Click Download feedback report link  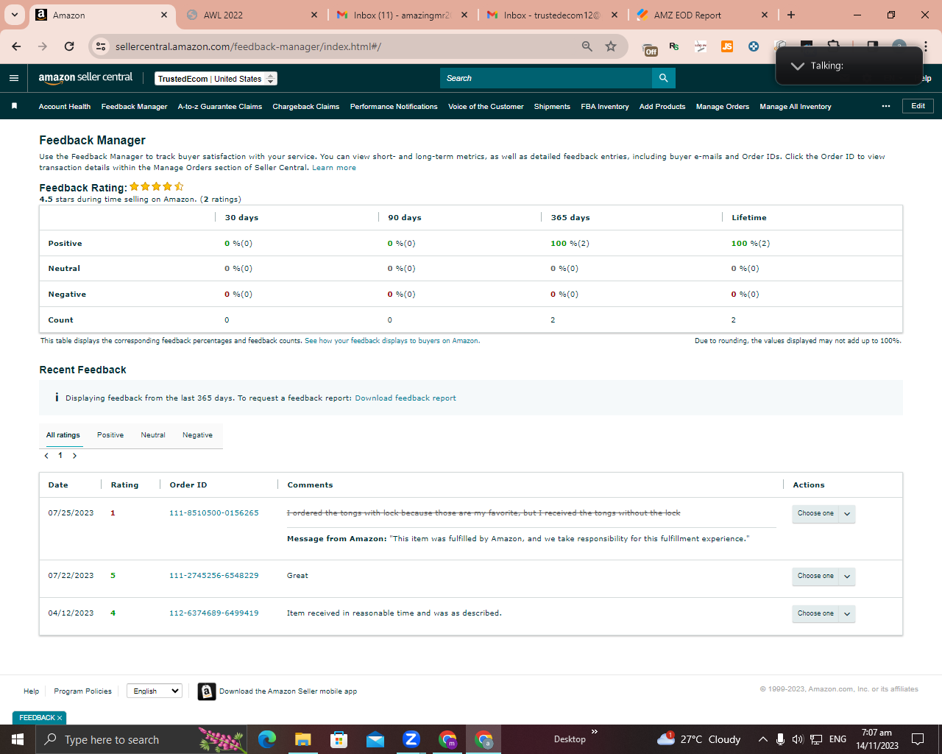coord(406,398)
